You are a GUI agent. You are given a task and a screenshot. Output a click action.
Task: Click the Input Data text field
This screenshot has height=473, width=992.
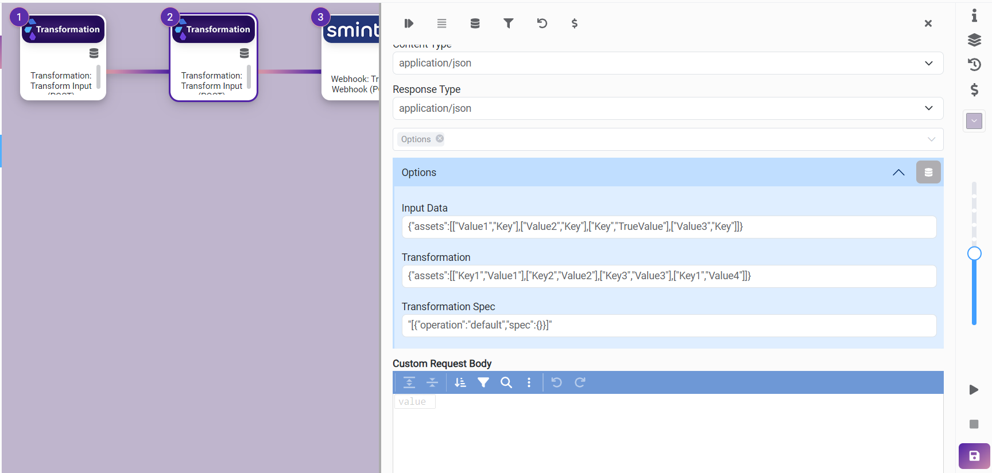[669, 227]
